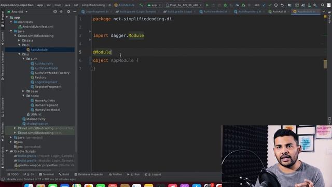This screenshot has width=332, height=187.
Task: Collapse the auth package
Action: point(23,59)
